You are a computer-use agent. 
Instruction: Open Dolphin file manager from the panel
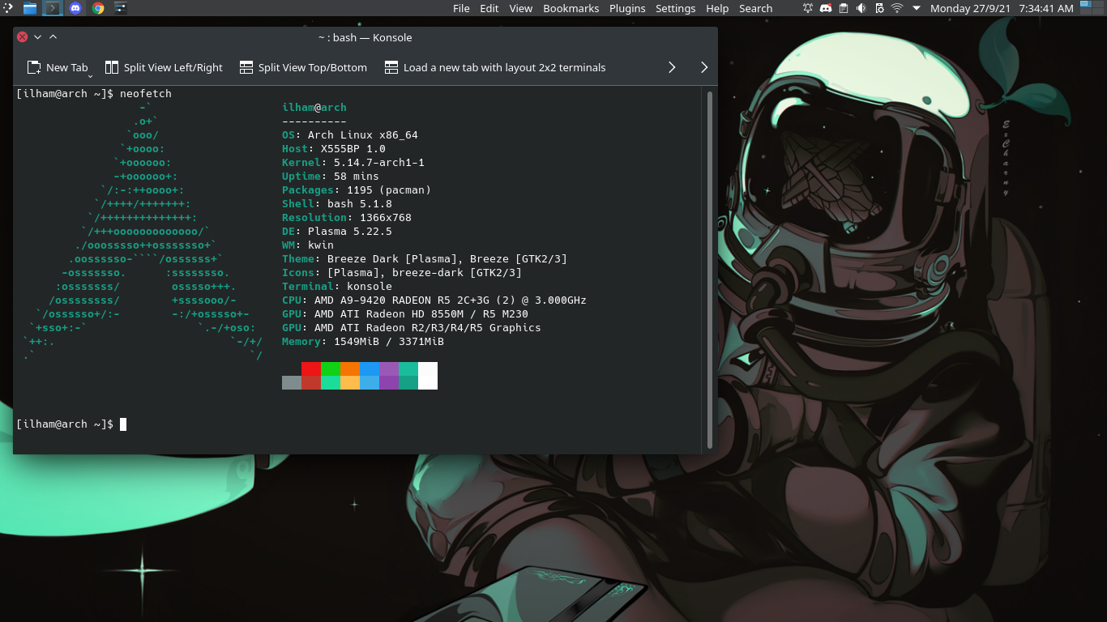(30, 8)
